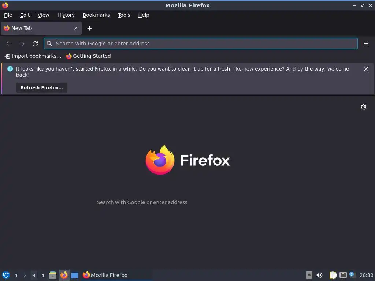Switch to workspace 4
Screen dimensions: 375x281
tap(43, 276)
